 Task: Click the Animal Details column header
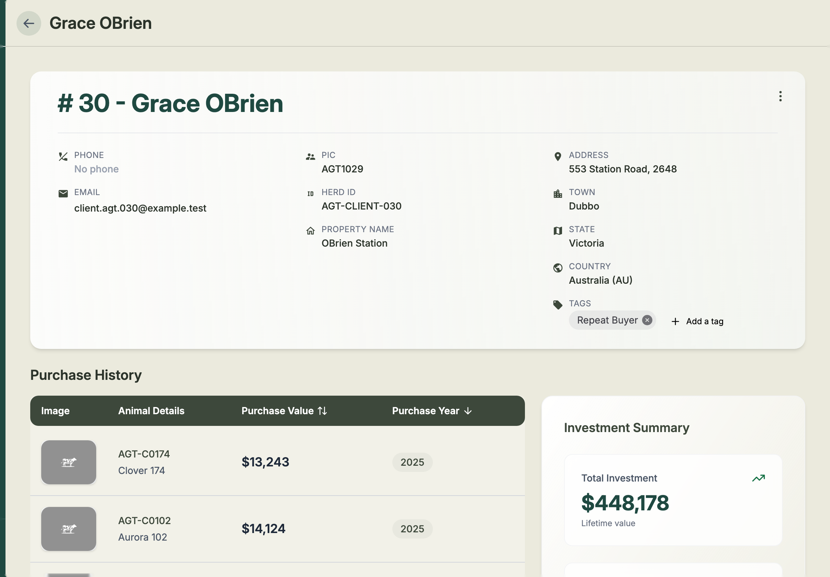pyautogui.click(x=151, y=411)
